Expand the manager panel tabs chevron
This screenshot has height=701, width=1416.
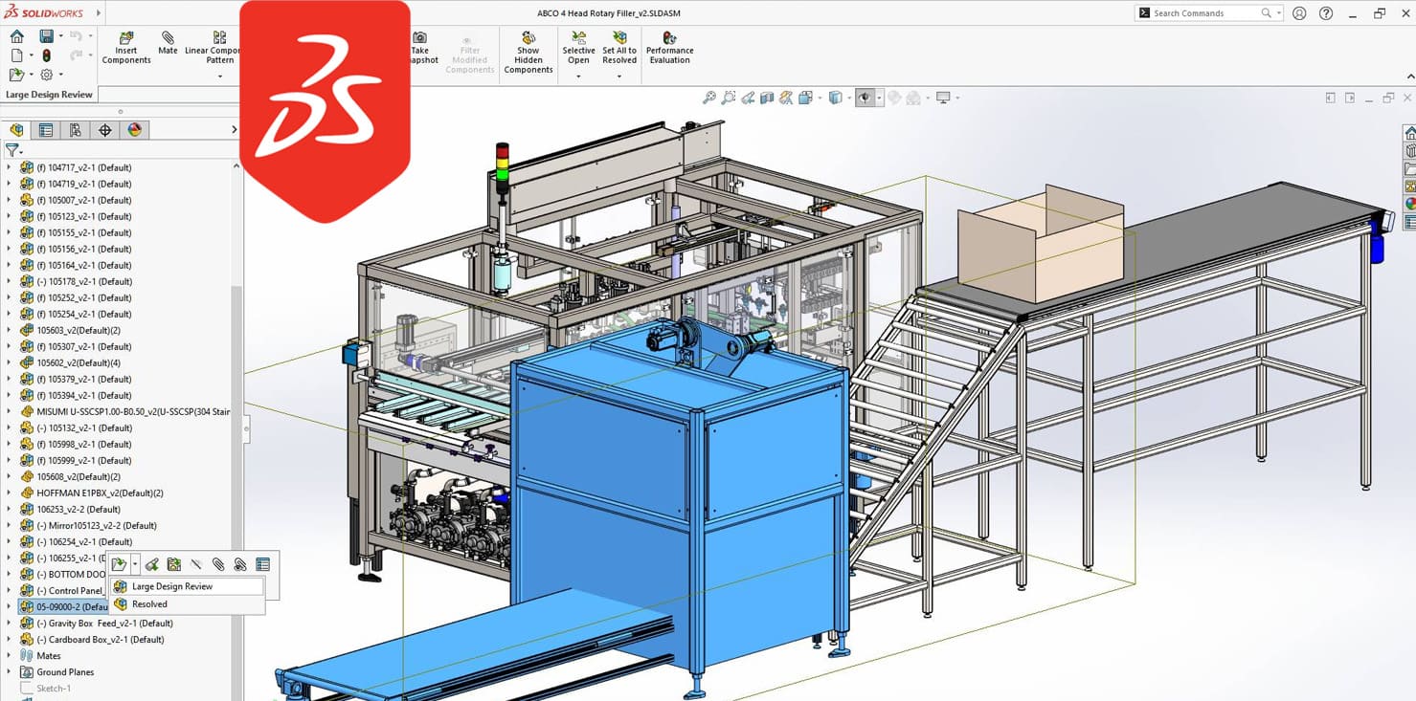[x=234, y=130]
